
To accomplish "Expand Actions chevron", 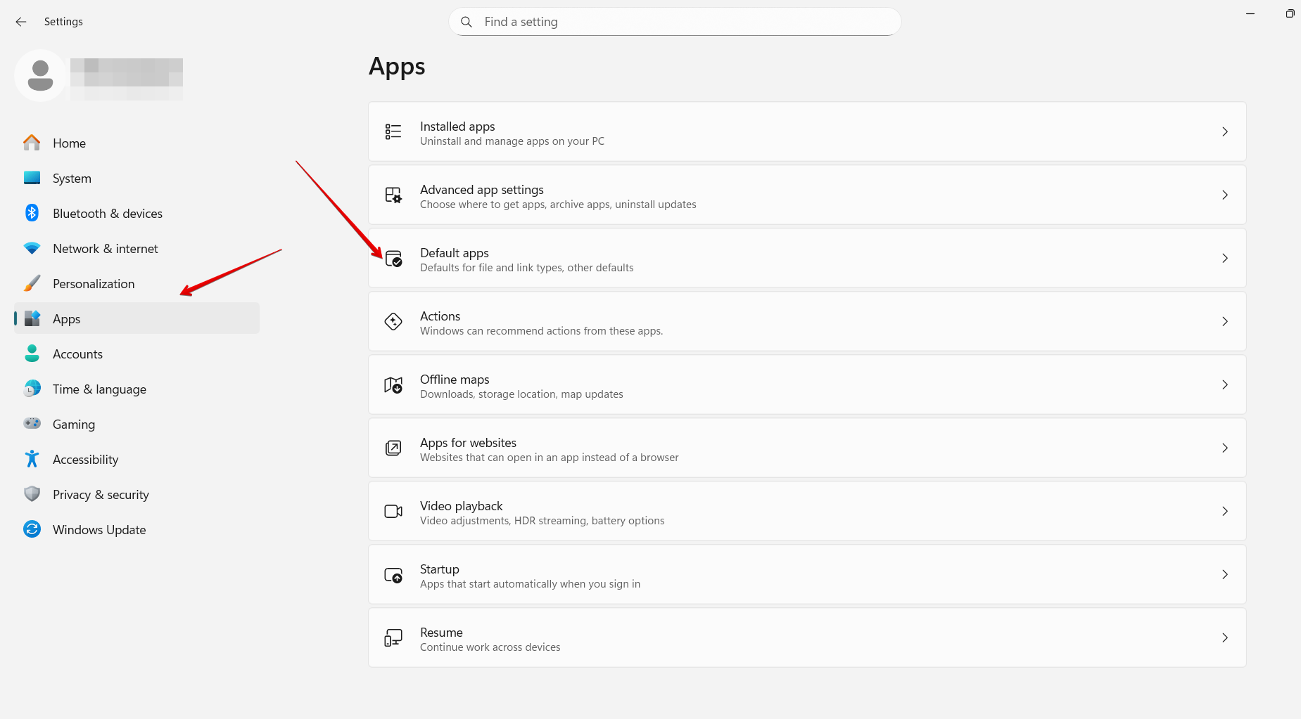I will coord(1225,321).
